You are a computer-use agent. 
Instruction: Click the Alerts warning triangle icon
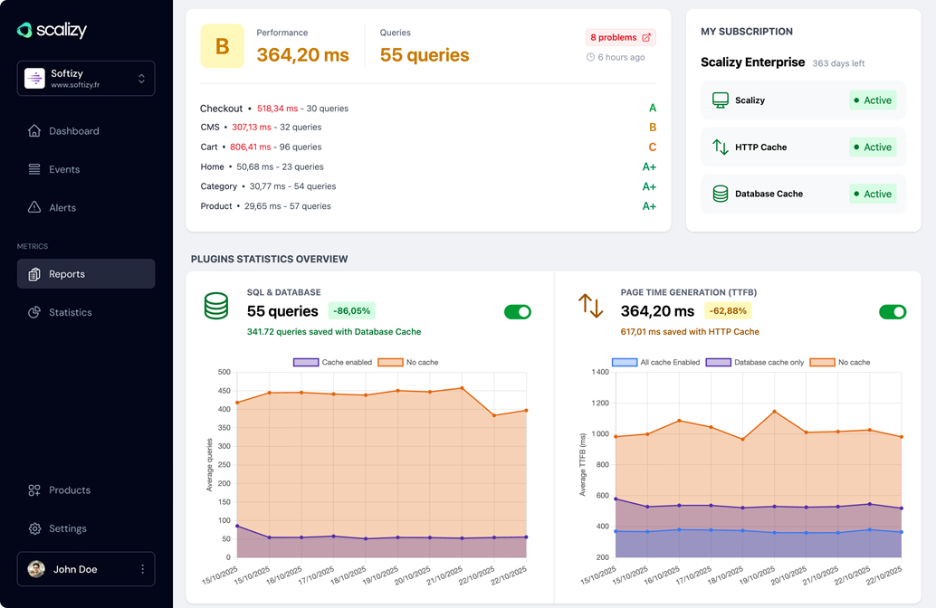[34, 207]
